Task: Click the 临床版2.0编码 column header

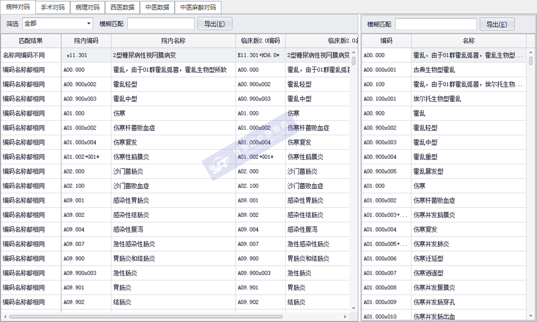Action: point(260,41)
